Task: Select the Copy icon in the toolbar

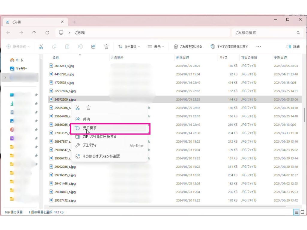Action: pyautogui.click(x=54, y=46)
